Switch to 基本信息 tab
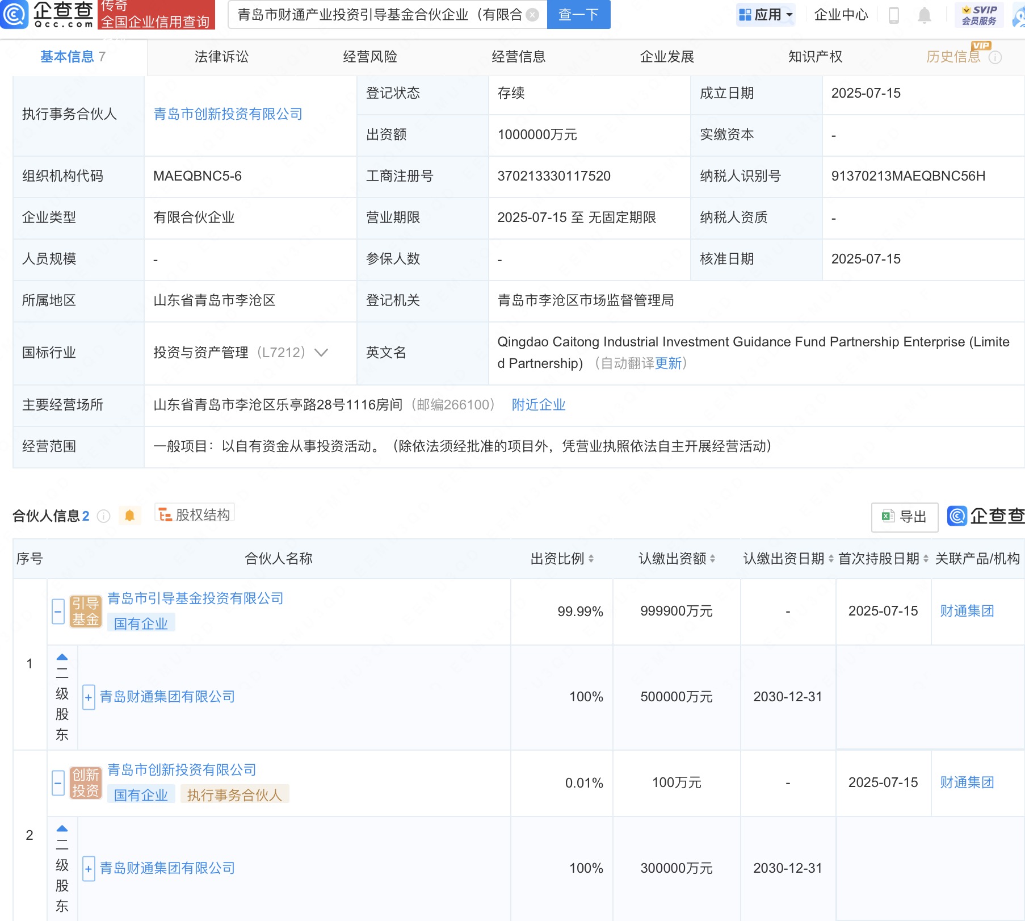Viewport: 1025px width, 921px height. [x=73, y=57]
